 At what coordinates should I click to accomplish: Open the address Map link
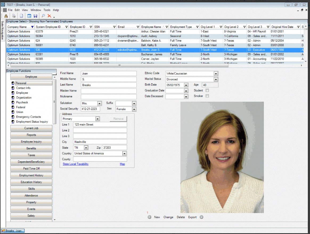pyautogui.click(x=122, y=164)
